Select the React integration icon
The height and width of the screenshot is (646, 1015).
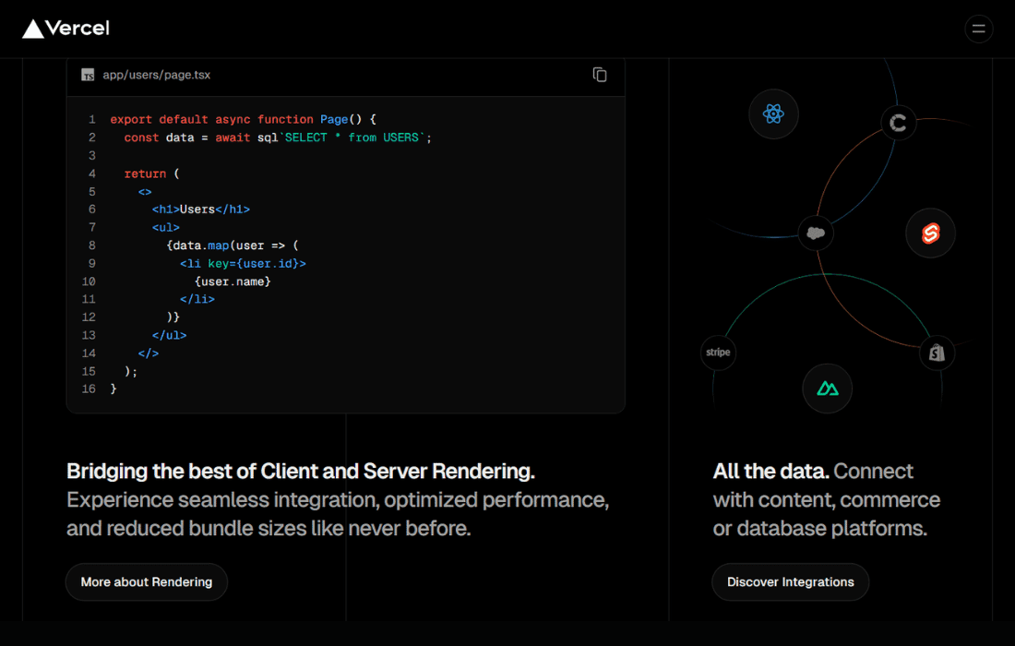tap(773, 114)
